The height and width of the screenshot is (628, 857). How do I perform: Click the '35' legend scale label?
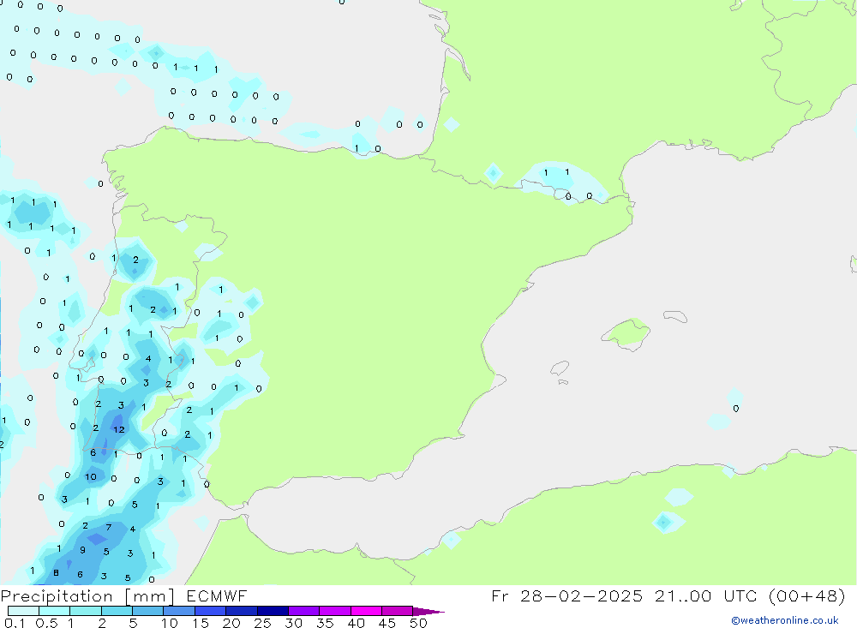click(x=325, y=623)
